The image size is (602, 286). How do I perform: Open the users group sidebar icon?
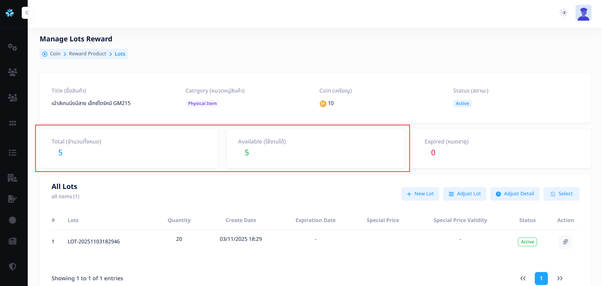[12, 72]
